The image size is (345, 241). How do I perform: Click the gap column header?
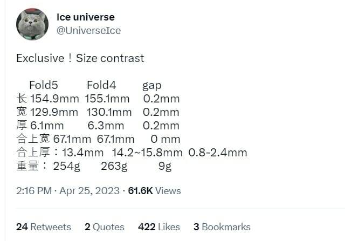tap(151, 85)
